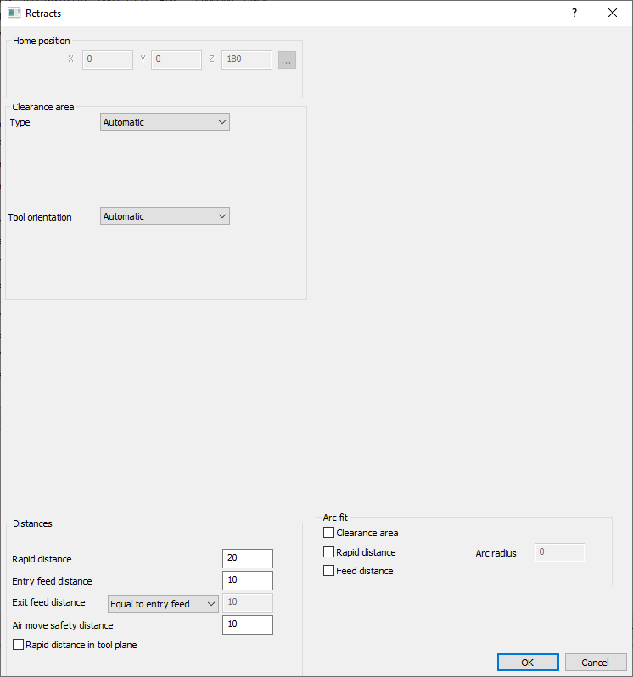The width and height of the screenshot is (633, 677).
Task: Select the Entry feed distance input
Action: click(x=247, y=580)
